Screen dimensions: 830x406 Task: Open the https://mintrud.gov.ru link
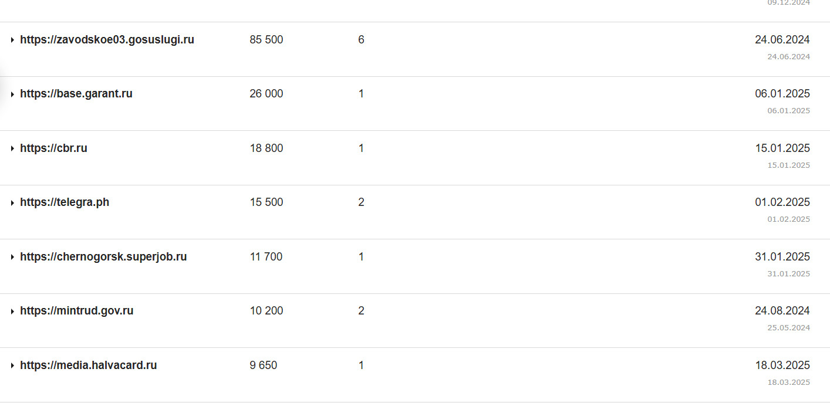coord(77,311)
